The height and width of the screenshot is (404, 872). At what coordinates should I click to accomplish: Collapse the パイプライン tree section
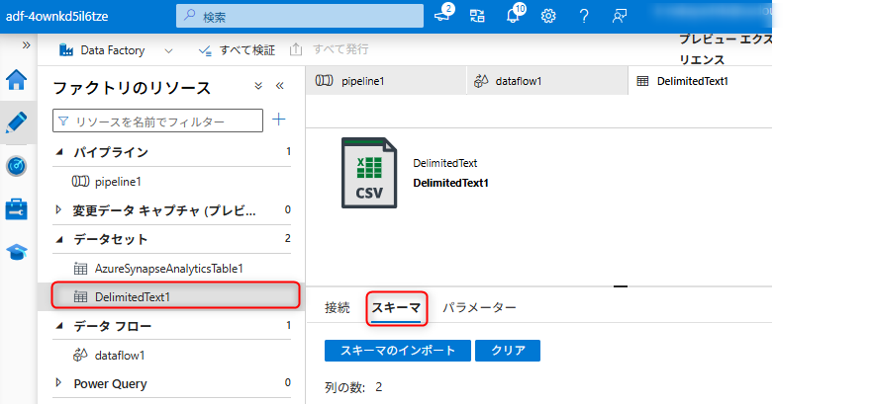[58, 152]
